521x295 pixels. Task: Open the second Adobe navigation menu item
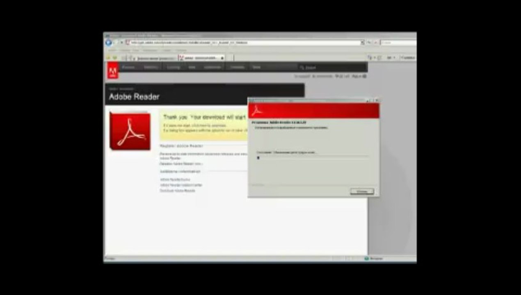pos(151,67)
